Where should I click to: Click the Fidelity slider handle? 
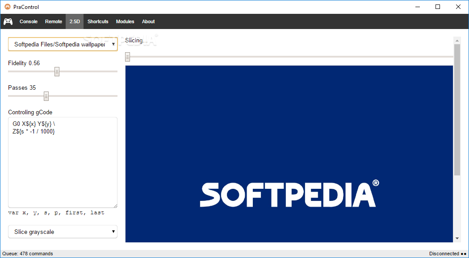point(57,71)
